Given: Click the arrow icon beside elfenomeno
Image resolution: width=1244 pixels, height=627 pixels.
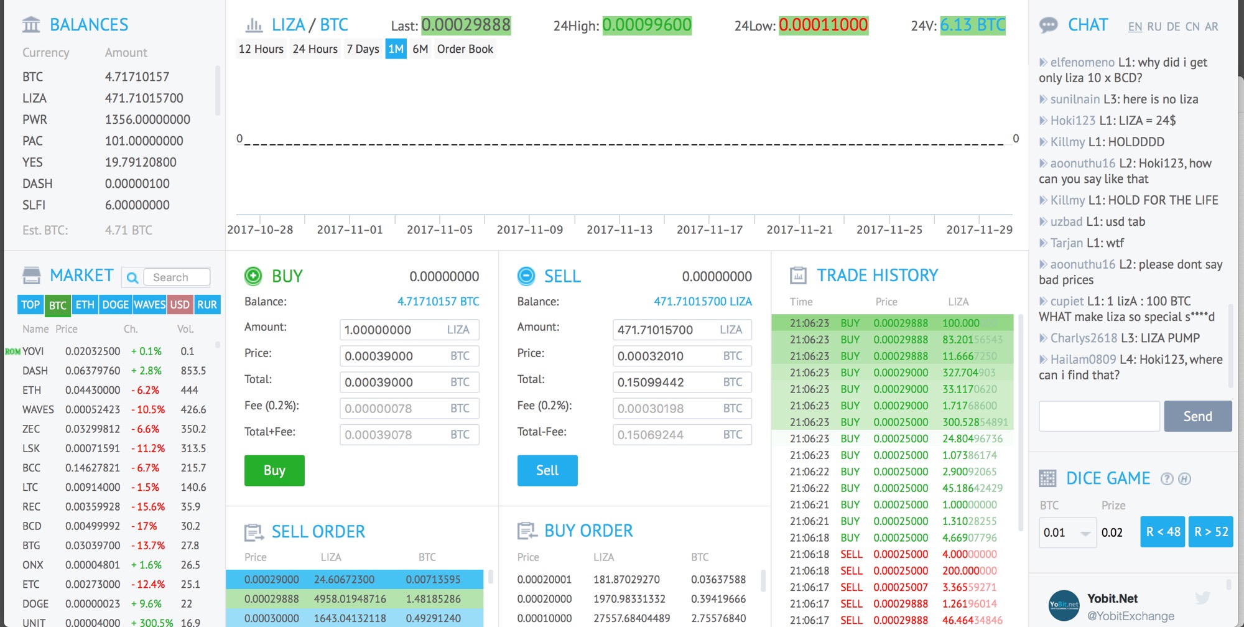Looking at the screenshot, I should tap(1043, 62).
